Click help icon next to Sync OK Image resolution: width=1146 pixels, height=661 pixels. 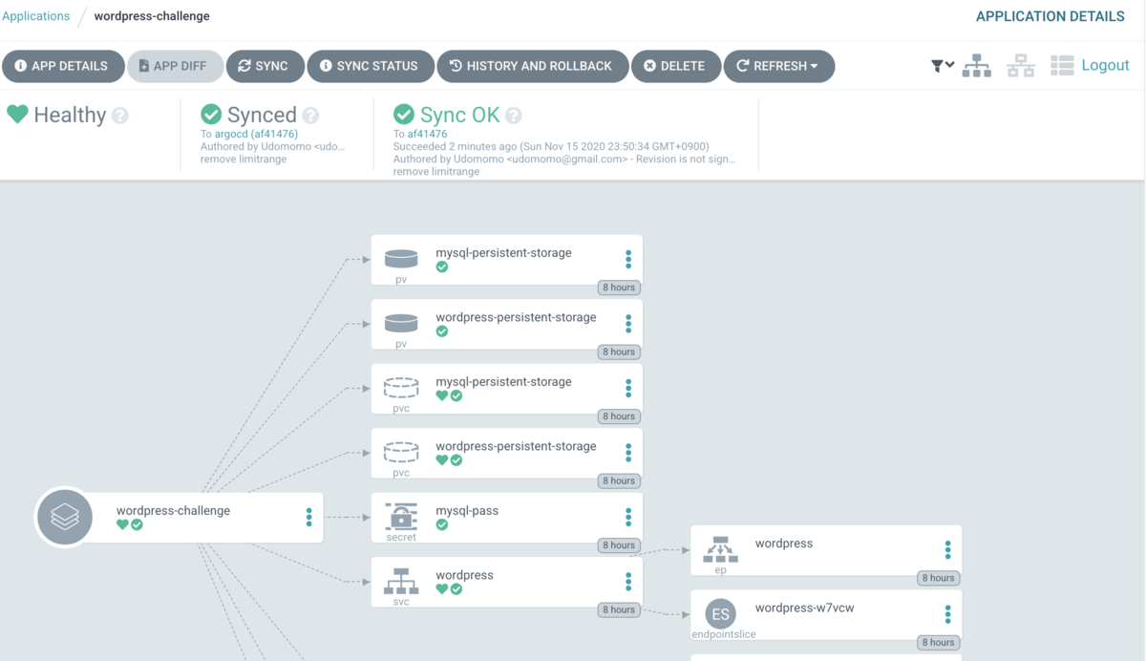pos(514,116)
